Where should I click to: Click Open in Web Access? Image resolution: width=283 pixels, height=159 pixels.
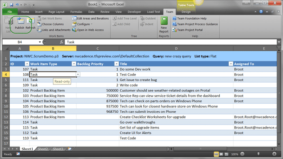point(88,30)
